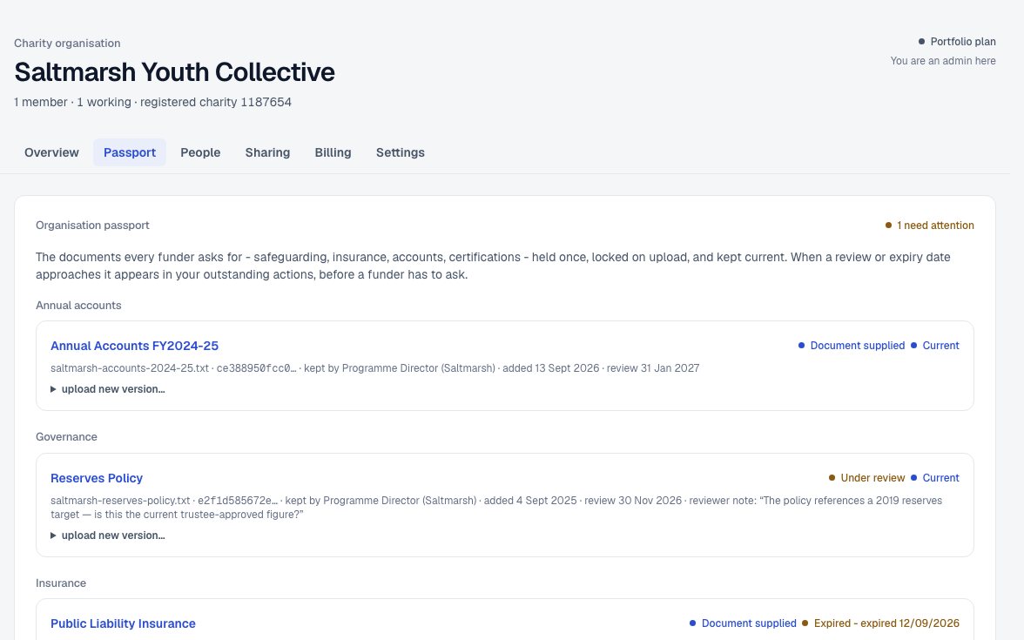This screenshot has height=640, width=1024.
Task: Click the Insurance section label
Action: pyautogui.click(x=61, y=583)
